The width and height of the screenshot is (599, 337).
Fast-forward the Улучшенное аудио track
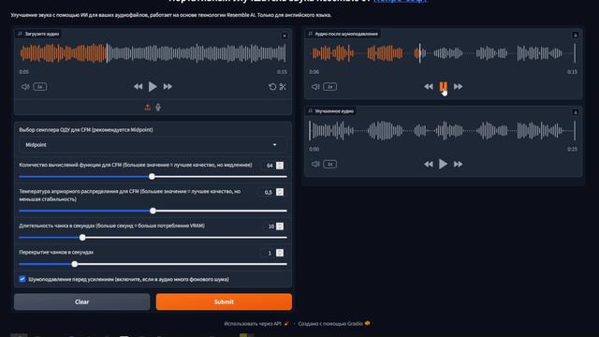[458, 164]
